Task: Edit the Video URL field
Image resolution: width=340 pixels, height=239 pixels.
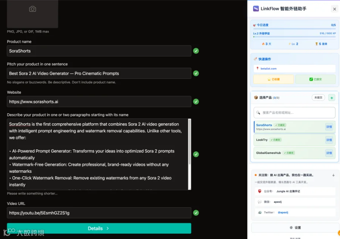Action: (x=99, y=213)
